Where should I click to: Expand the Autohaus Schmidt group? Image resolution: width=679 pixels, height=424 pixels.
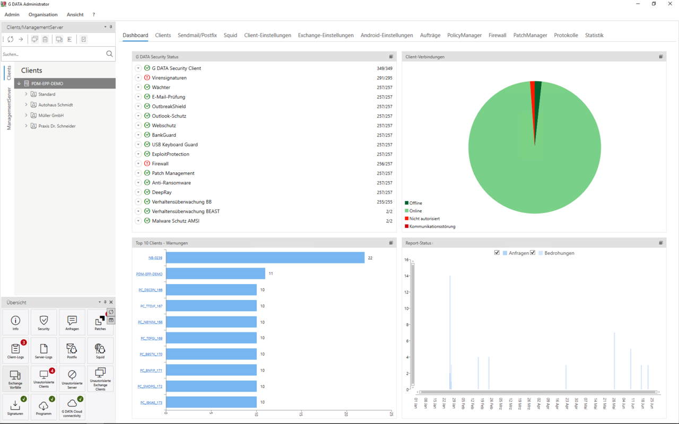click(26, 104)
